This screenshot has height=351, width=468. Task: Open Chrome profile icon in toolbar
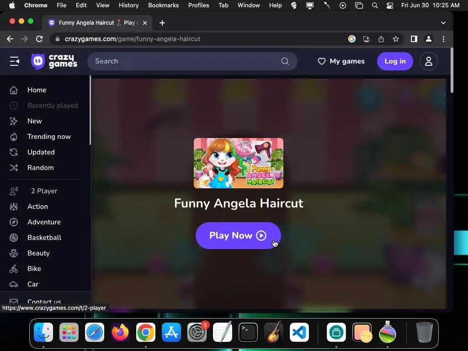tap(429, 39)
